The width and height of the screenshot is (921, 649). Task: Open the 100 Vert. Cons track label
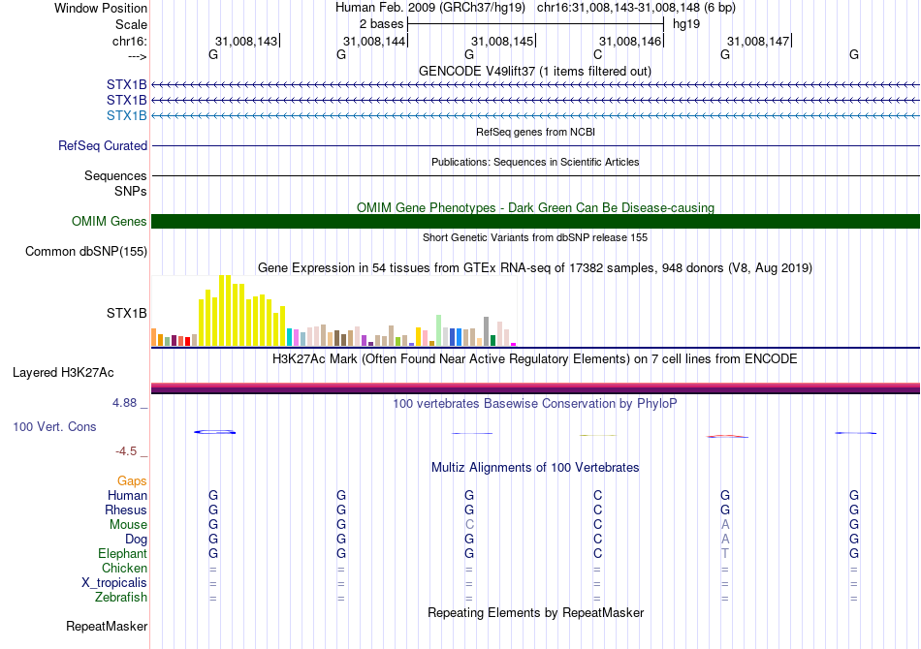point(54,426)
